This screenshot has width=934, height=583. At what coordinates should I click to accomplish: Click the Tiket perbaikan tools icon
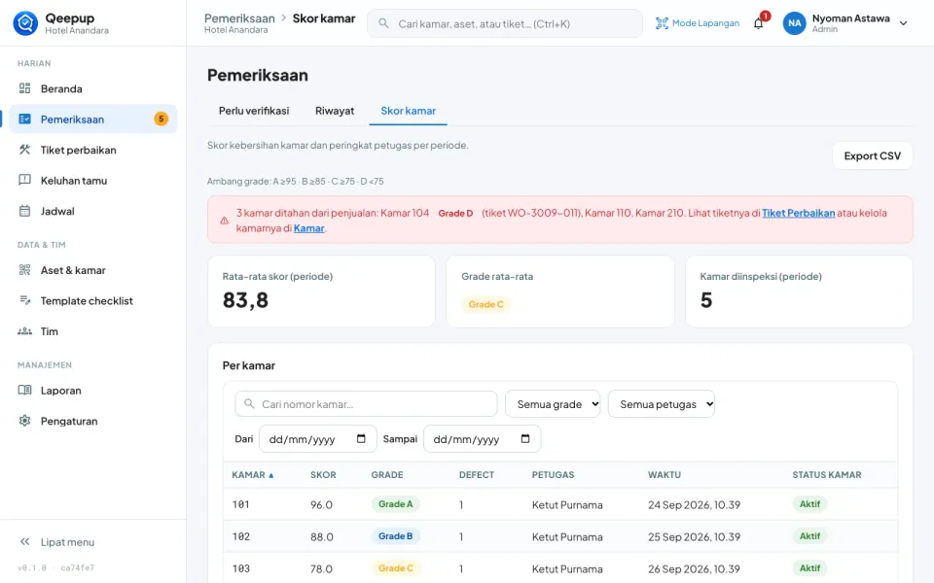pos(24,150)
